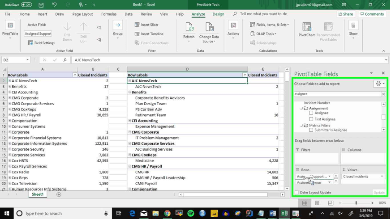The image size is (391, 219).
Task: Click zoom out minus button
Action: [x=340, y=203]
